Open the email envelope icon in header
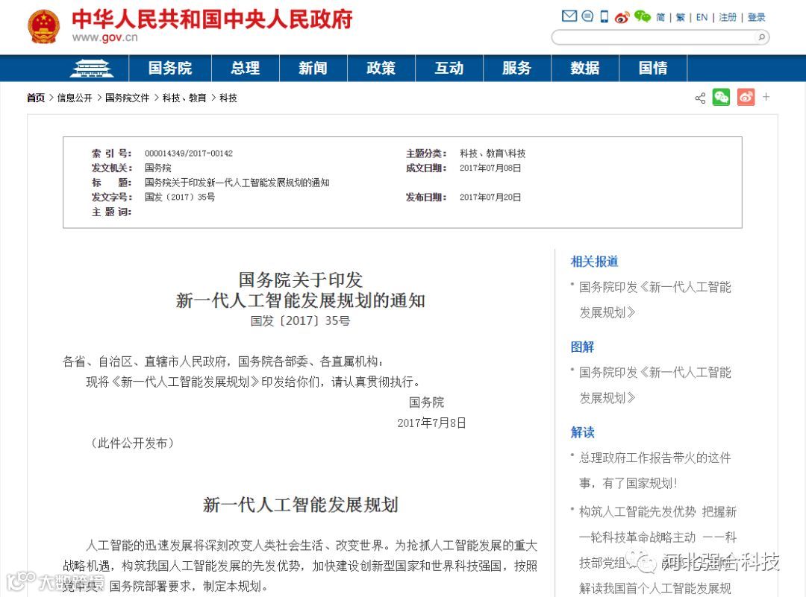This screenshot has height=597, width=806. coord(569,16)
